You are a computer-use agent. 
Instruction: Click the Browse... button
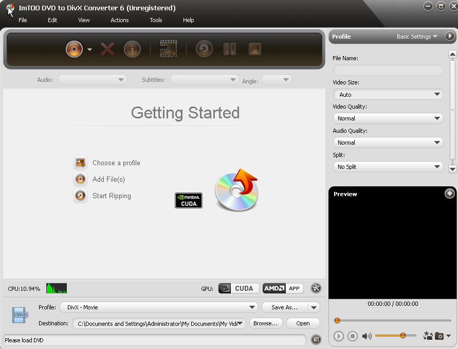(x=266, y=323)
